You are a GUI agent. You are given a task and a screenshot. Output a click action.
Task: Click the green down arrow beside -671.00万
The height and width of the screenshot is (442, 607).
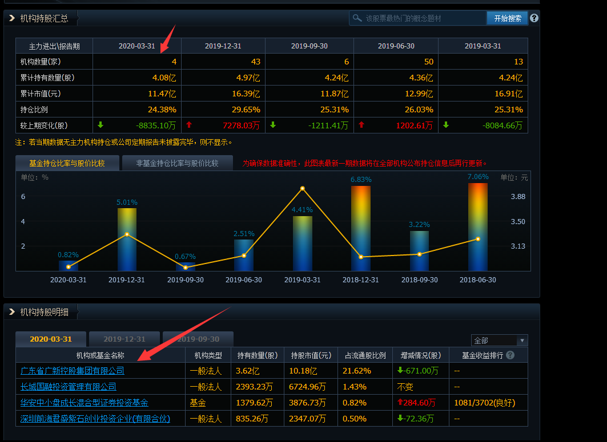400,371
